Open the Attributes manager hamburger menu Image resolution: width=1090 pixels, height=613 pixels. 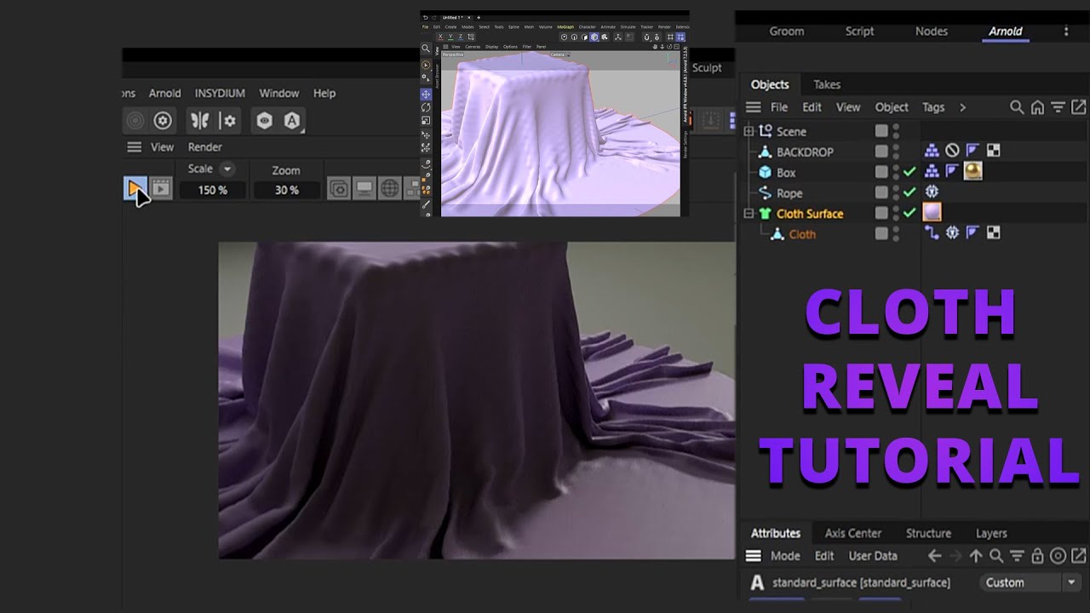pos(753,556)
